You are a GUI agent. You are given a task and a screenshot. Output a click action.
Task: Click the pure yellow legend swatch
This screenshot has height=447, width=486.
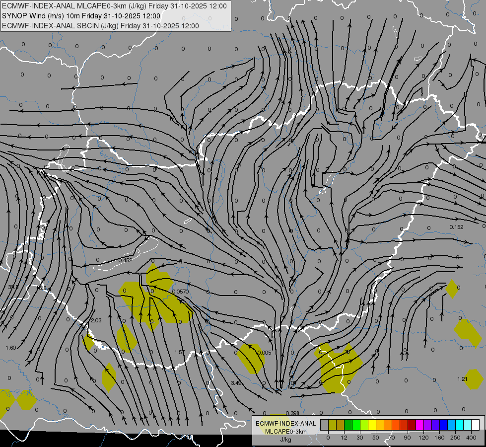coord(372,425)
